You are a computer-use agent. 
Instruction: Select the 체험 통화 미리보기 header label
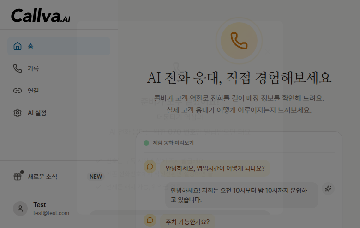coord(173,143)
